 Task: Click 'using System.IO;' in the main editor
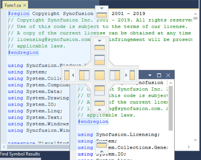32,104
